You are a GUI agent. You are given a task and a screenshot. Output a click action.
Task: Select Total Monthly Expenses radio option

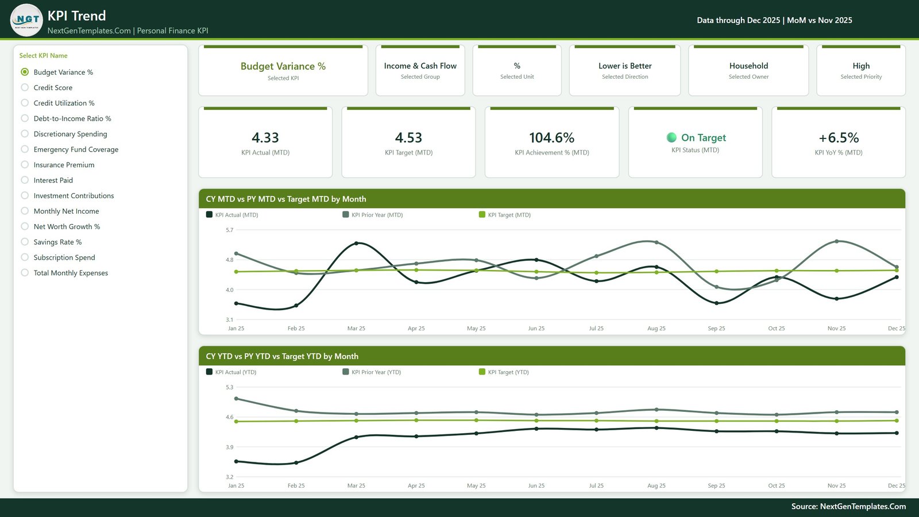25,273
